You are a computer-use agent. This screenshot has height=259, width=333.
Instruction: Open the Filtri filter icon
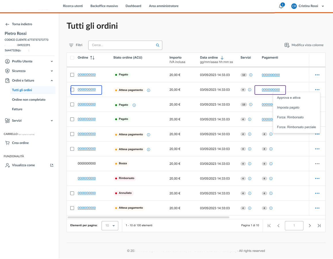[71, 45]
